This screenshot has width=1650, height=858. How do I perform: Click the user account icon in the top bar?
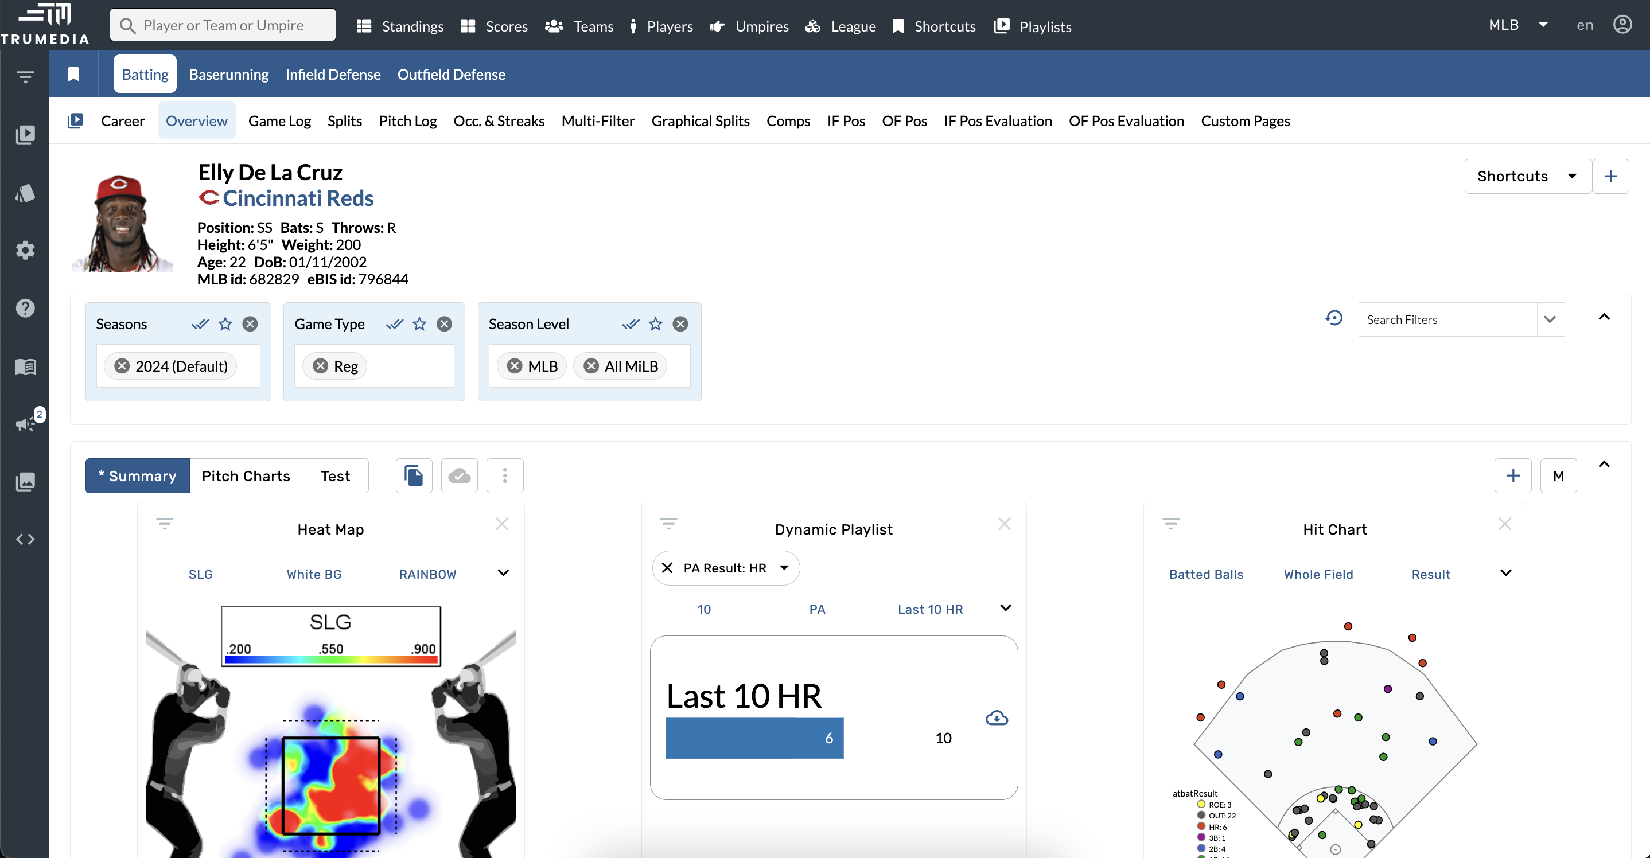click(1622, 25)
